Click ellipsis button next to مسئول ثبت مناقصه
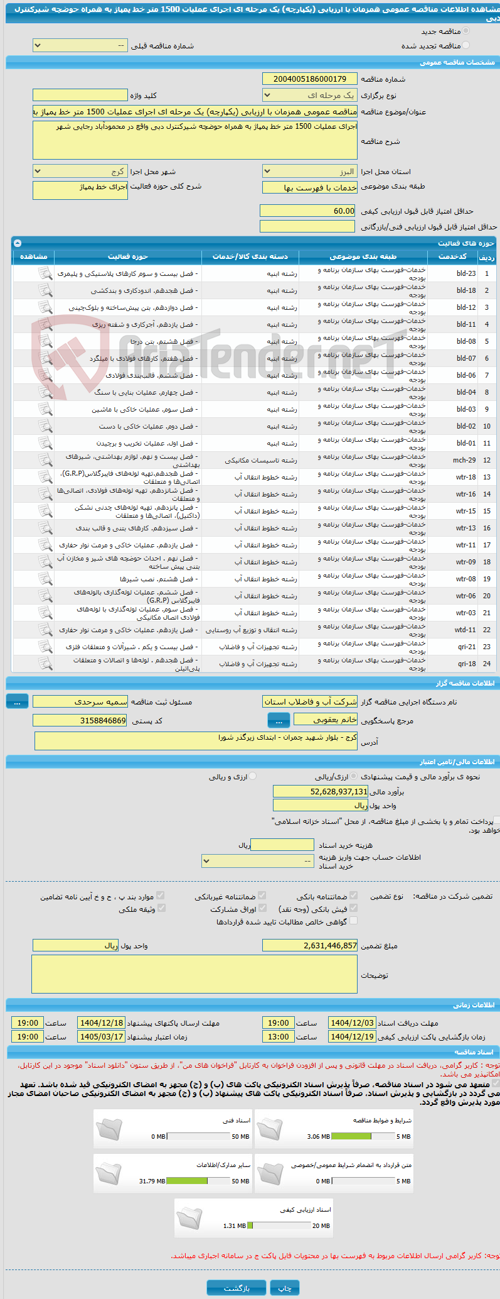The height and width of the screenshot is (1299, 500). [17, 701]
